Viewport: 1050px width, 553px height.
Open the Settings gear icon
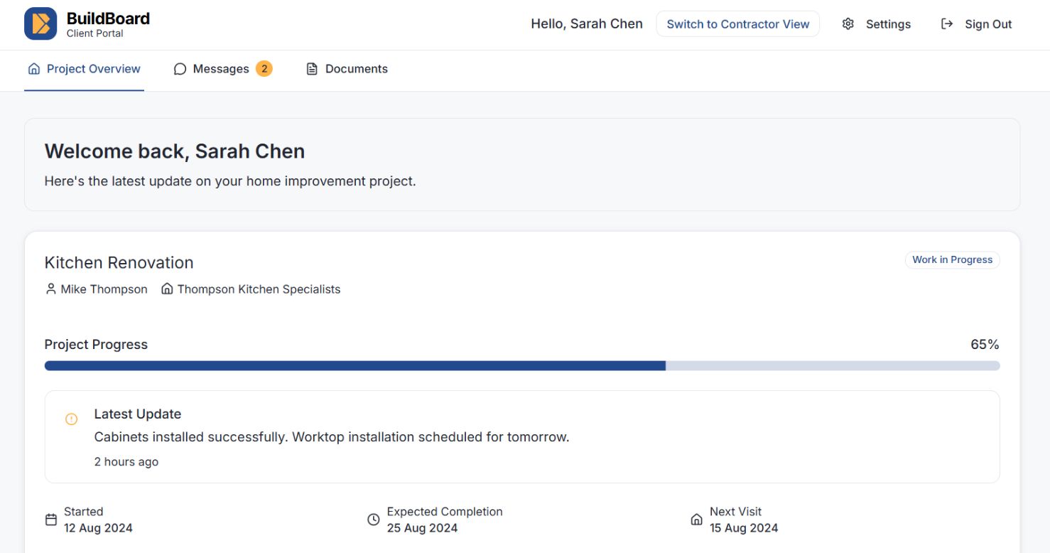pyautogui.click(x=848, y=23)
